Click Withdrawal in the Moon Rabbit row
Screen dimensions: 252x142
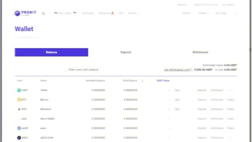click(x=217, y=119)
